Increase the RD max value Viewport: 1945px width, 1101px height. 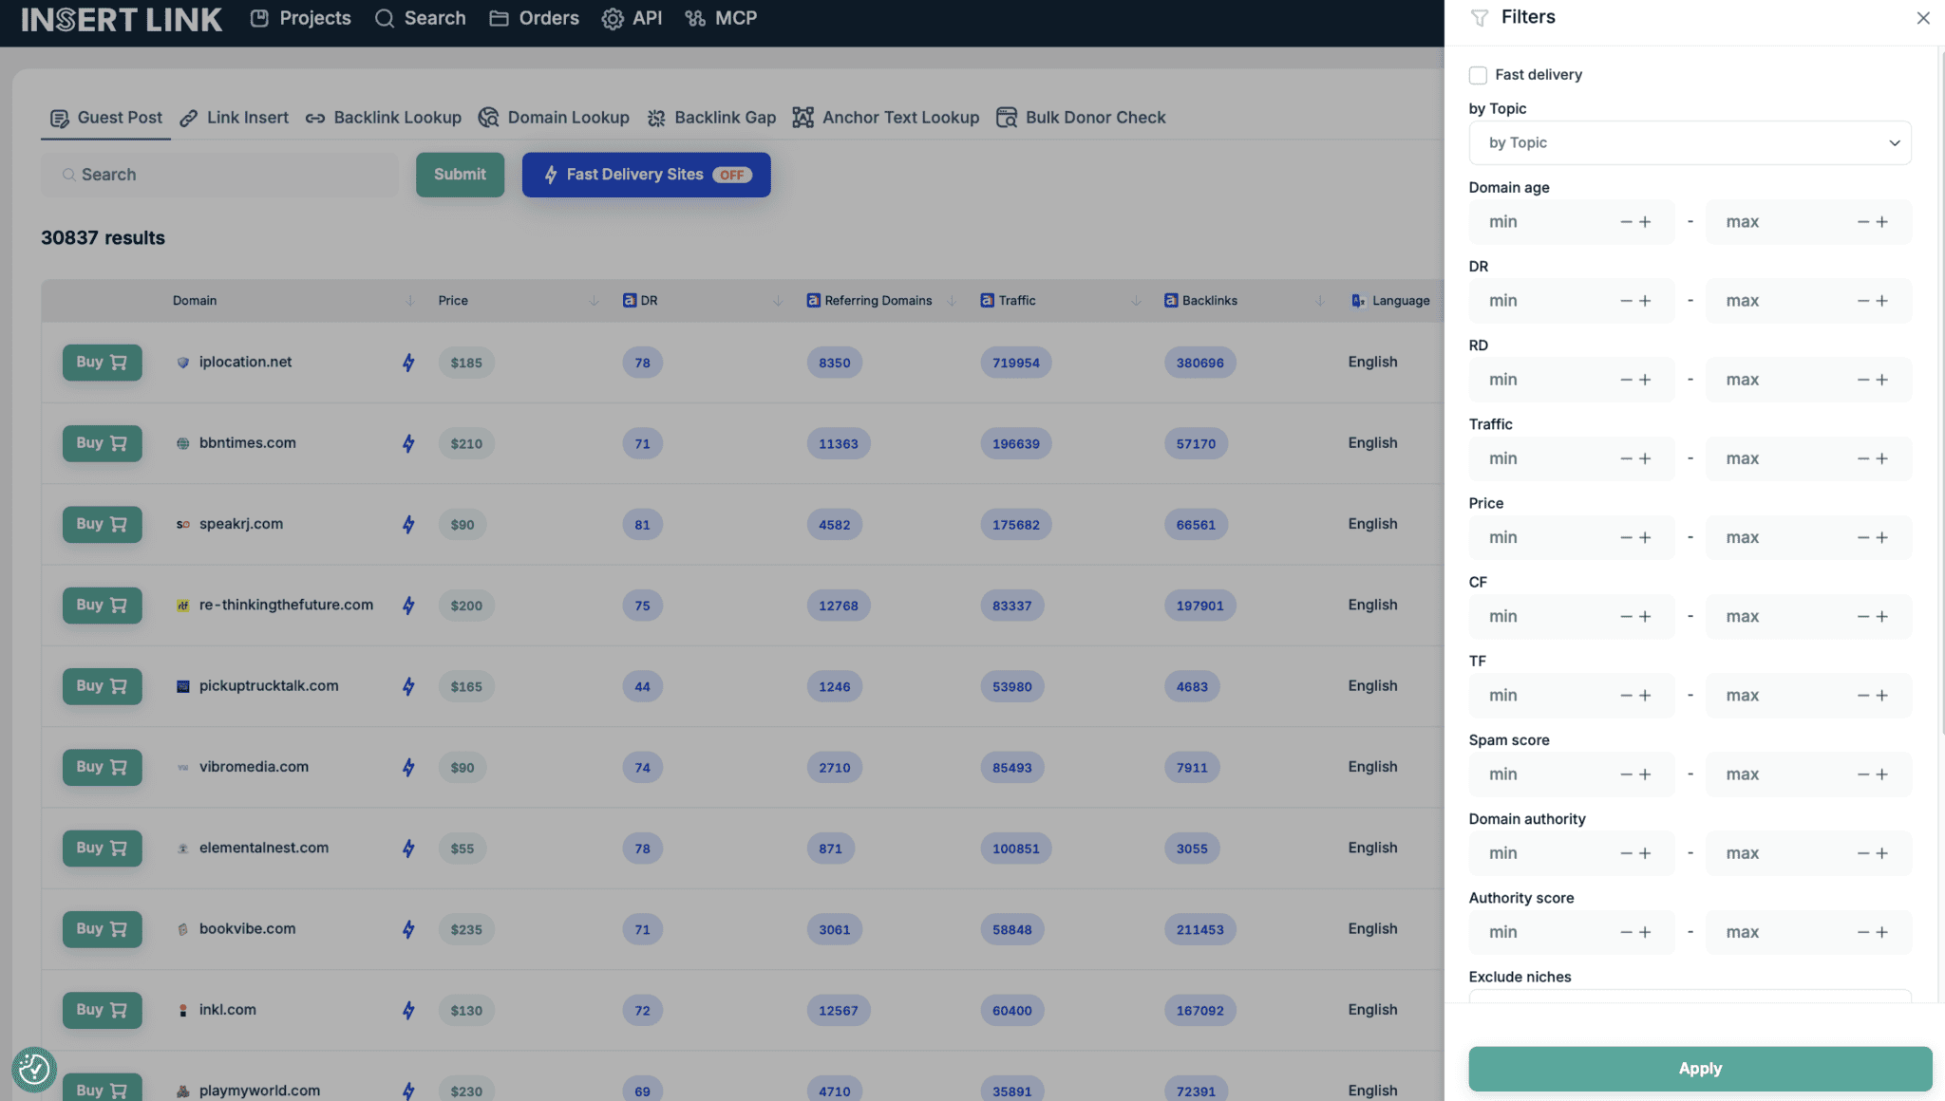pyautogui.click(x=1882, y=380)
